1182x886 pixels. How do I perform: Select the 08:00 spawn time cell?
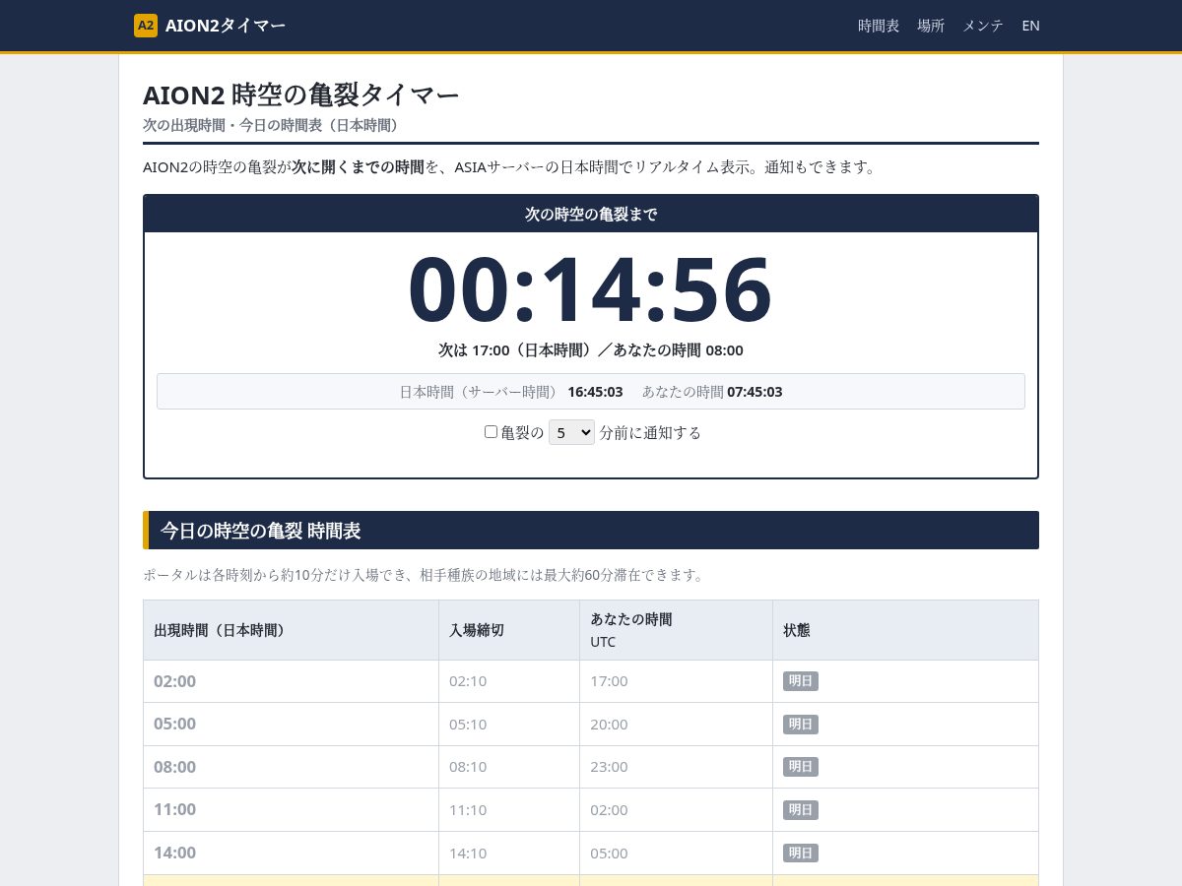[291, 767]
